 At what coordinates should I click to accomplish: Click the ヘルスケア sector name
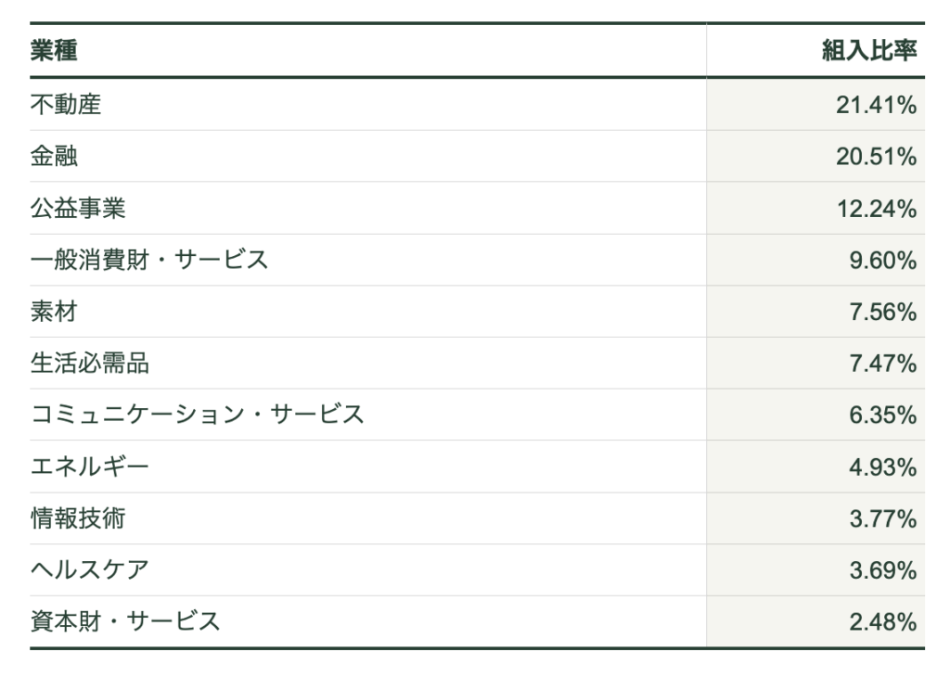point(89,570)
